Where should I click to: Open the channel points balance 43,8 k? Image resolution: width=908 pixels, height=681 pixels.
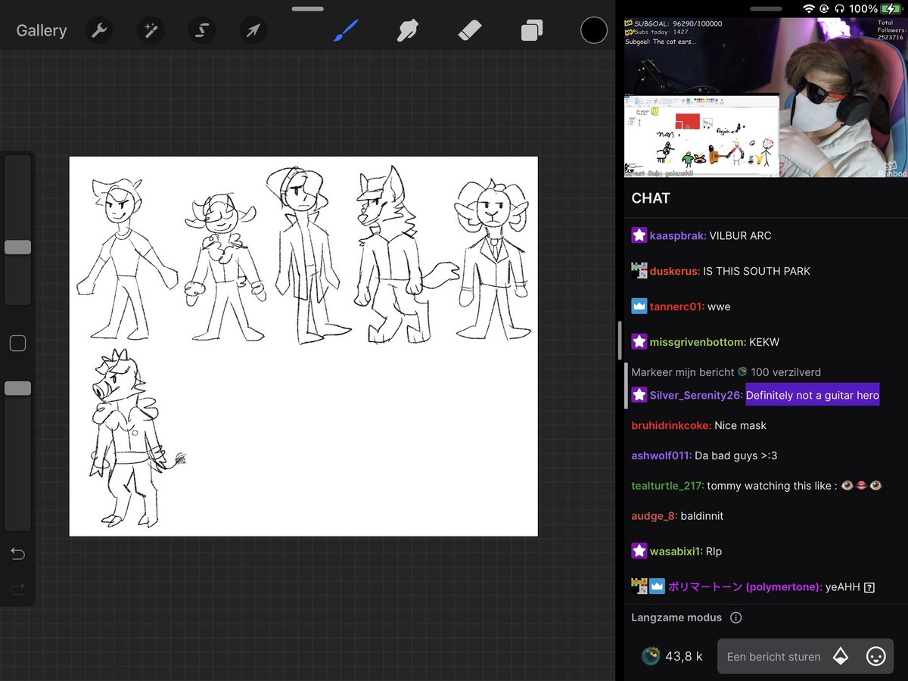click(672, 656)
